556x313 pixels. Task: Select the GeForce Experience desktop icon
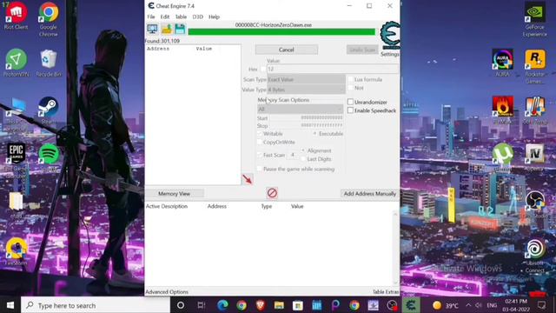click(x=535, y=19)
